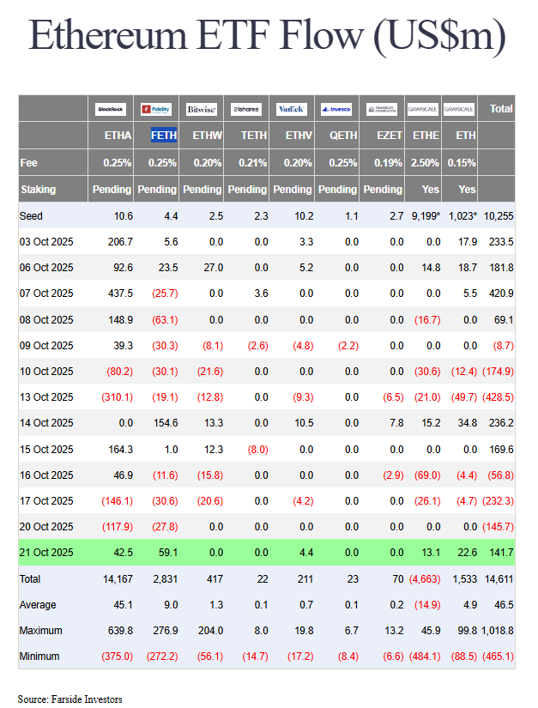Image resolution: width=538 pixels, height=708 pixels.
Task: Click the Seed row label
Action: [31, 216]
